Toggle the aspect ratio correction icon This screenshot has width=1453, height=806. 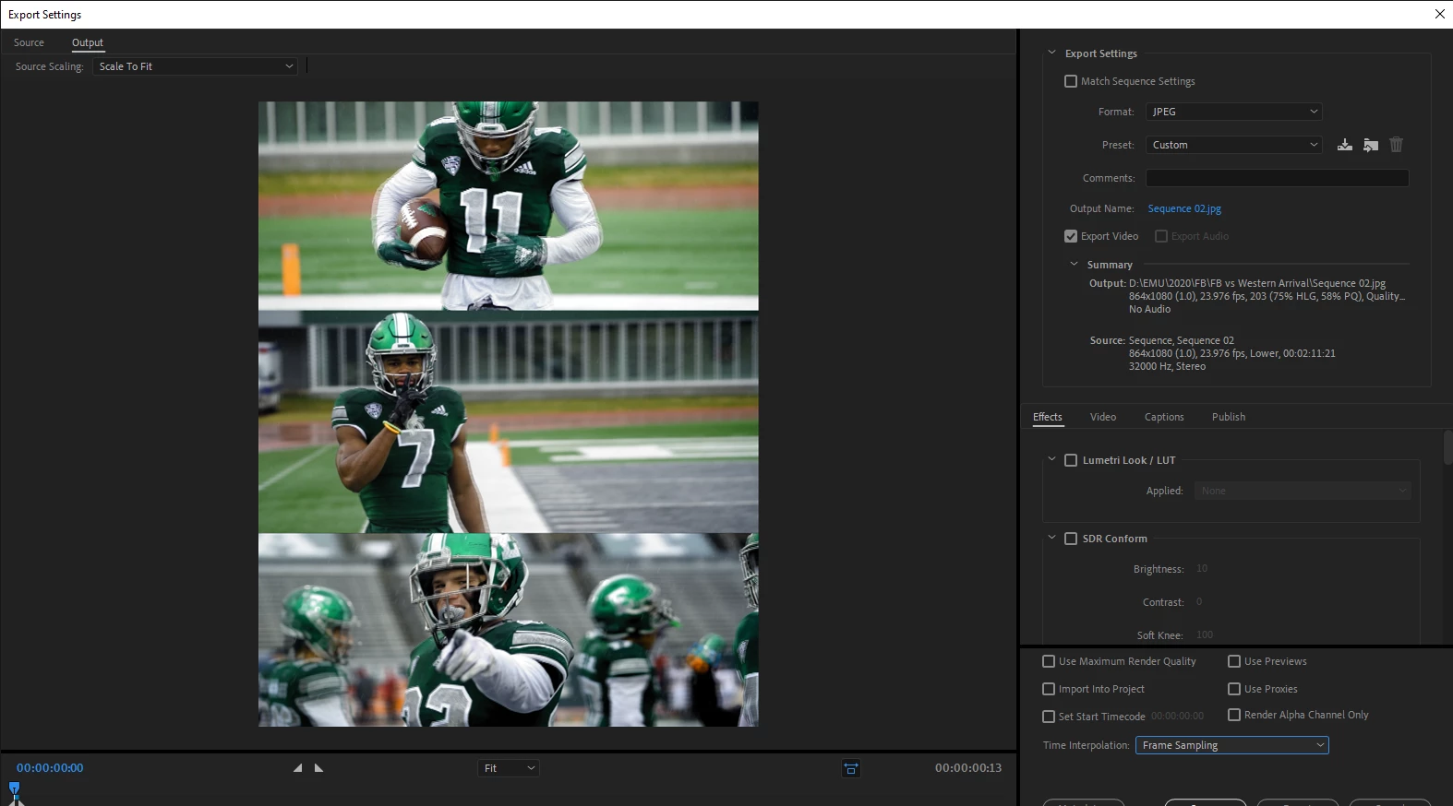(851, 768)
